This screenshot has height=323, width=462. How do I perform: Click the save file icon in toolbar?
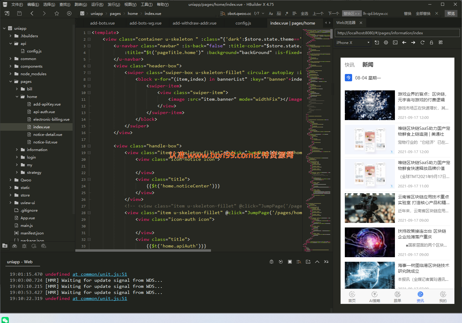(x=19, y=13)
